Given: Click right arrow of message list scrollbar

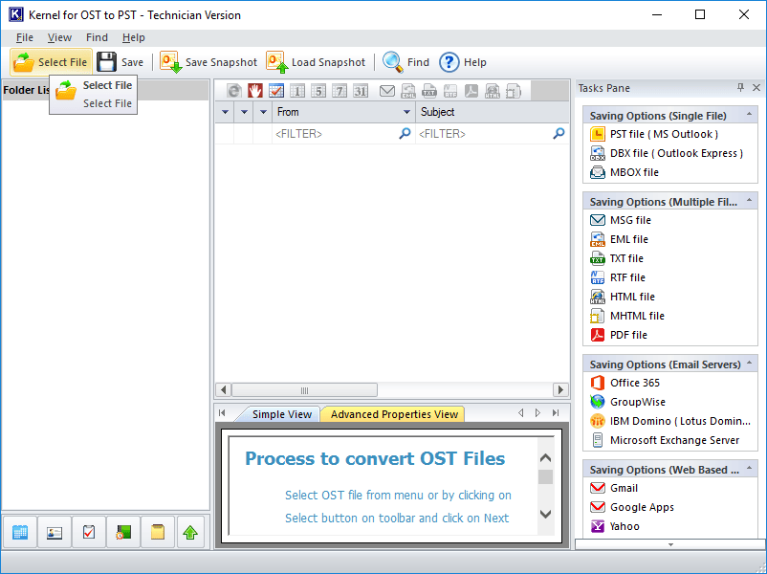Looking at the screenshot, I should (560, 390).
